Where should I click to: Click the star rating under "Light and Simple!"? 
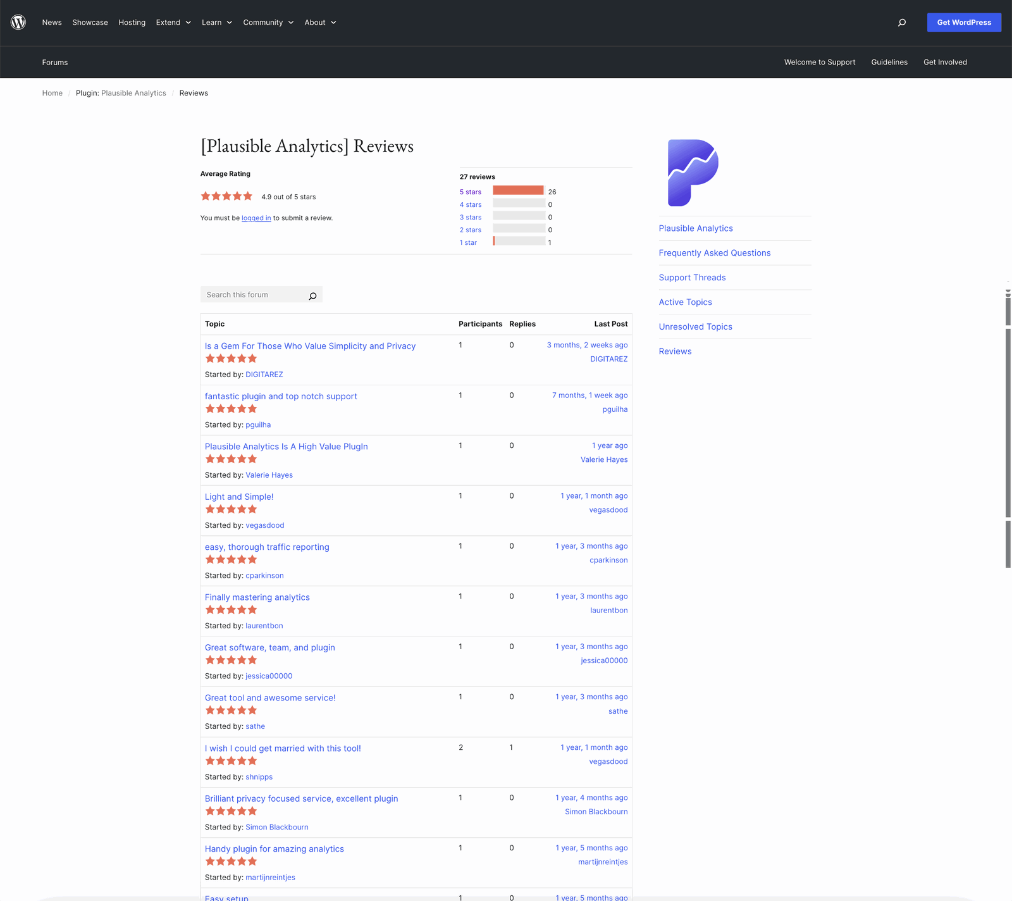(x=231, y=509)
